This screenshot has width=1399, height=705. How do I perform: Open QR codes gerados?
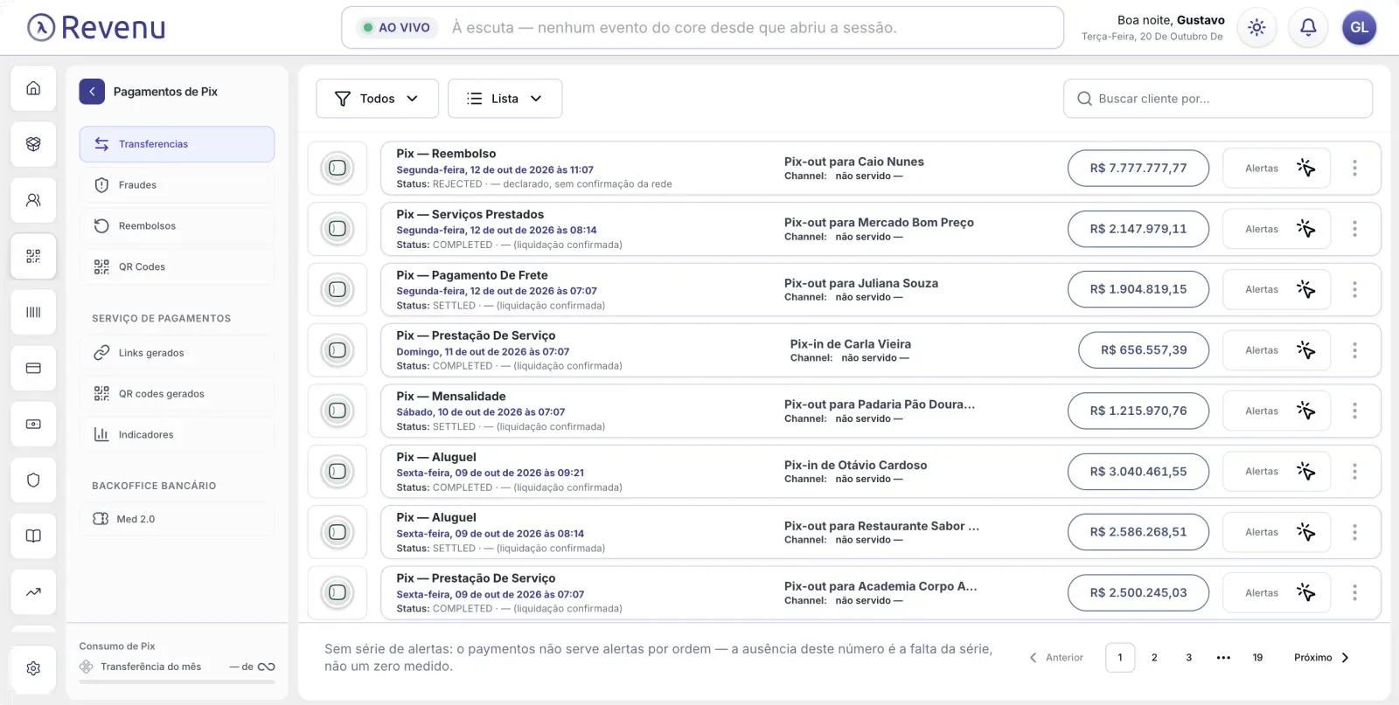click(177, 394)
